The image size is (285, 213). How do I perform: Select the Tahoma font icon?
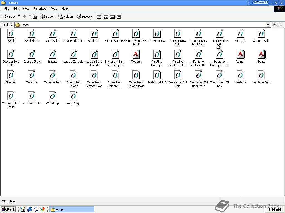tap(32, 75)
